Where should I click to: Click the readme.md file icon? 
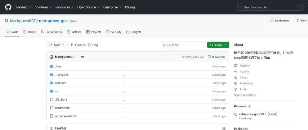coord(52,108)
